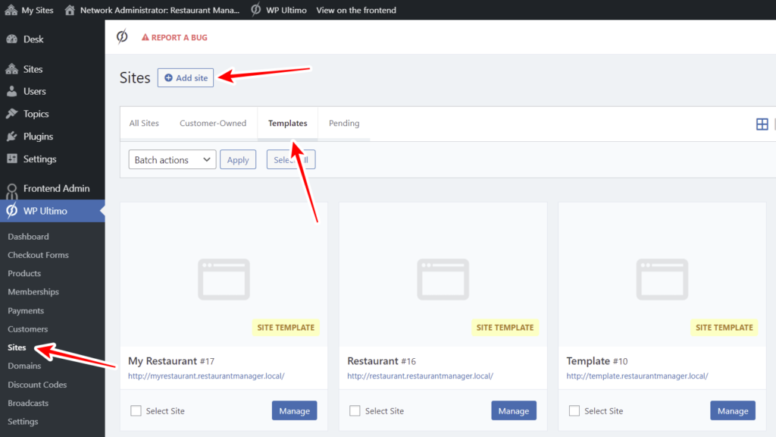
Task: Open the Pending sites tab
Action: 343,123
